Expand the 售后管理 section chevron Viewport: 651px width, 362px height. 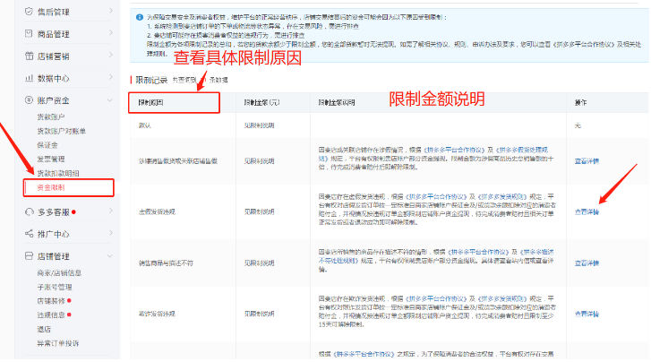pos(110,11)
